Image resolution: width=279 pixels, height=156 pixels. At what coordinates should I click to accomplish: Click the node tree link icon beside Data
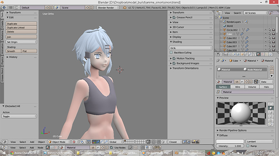pyautogui.click(x=256, y=82)
